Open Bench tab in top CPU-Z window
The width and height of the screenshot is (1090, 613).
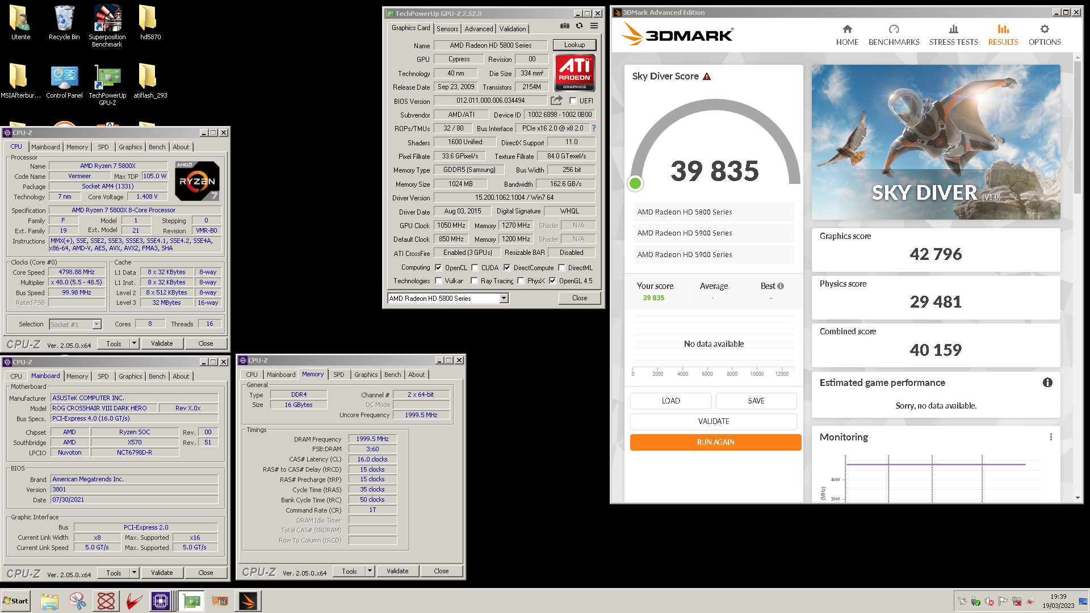pyautogui.click(x=157, y=147)
